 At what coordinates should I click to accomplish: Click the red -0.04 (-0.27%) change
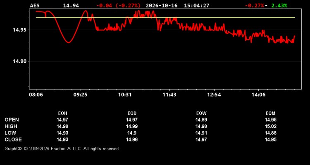[x=118, y=6]
